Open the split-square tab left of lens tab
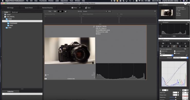The height and width of the screenshot is (100, 190). tap(162, 46)
